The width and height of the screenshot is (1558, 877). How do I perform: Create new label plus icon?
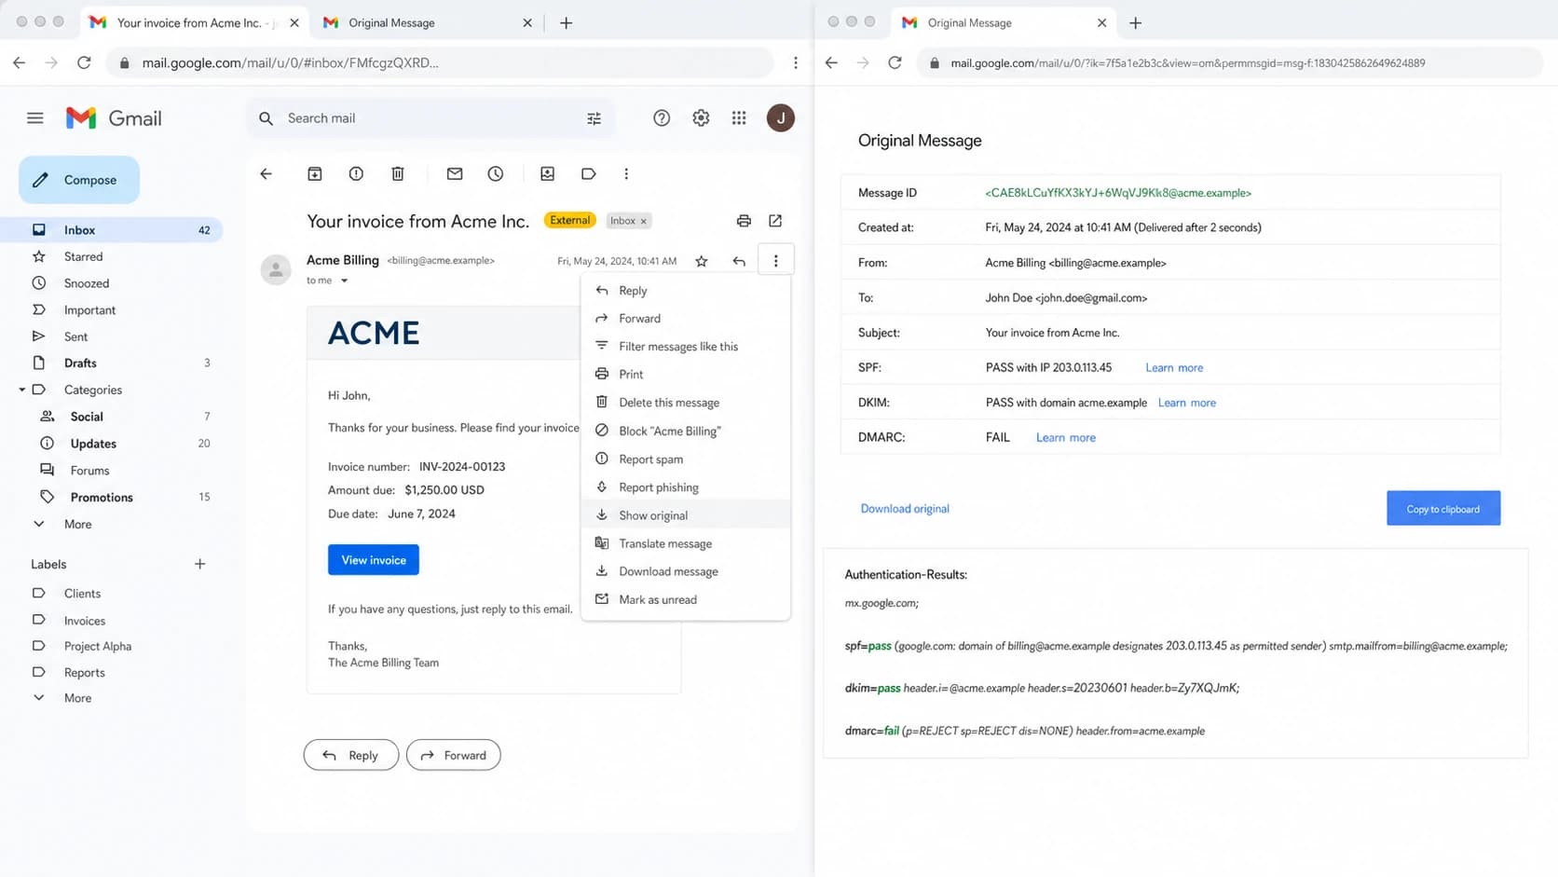(199, 564)
